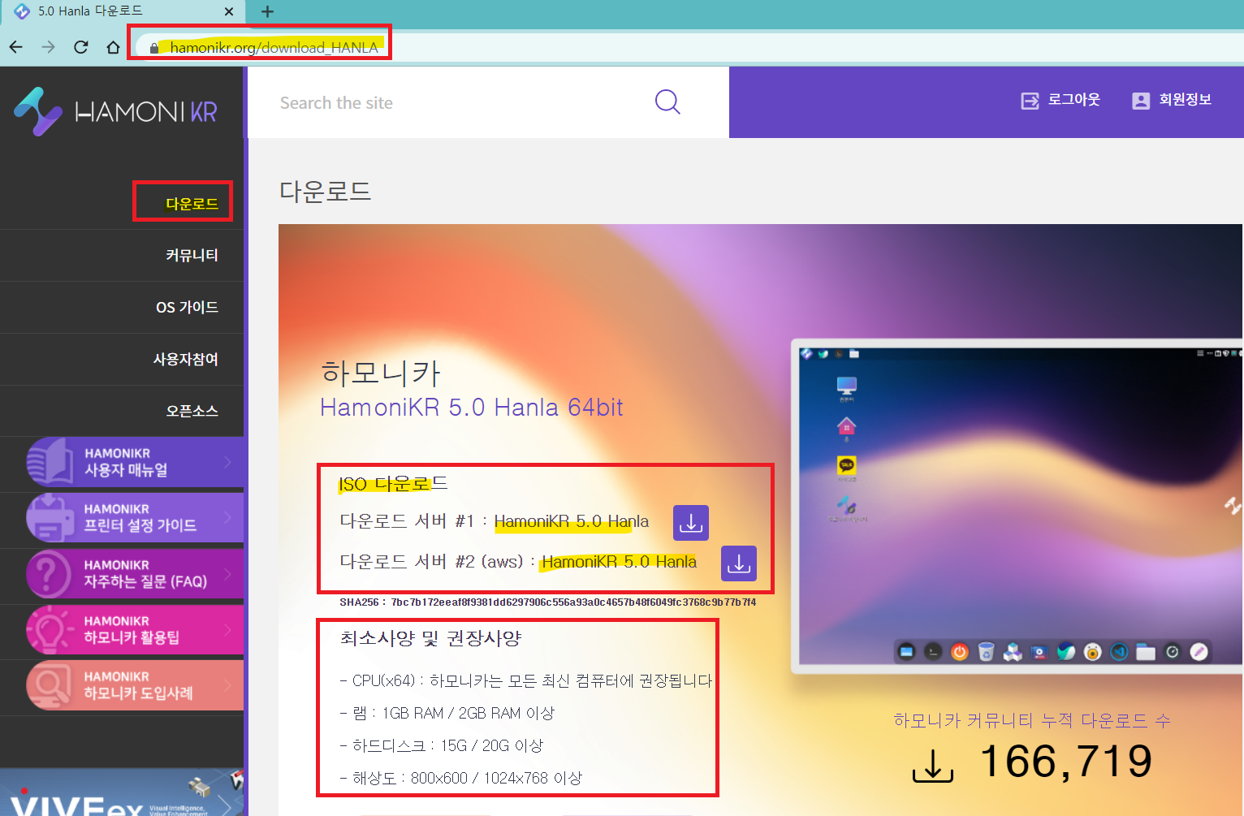Click the browser back arrow
The width and height of the screenshot is (1244, 816).
tap(16, 47)
